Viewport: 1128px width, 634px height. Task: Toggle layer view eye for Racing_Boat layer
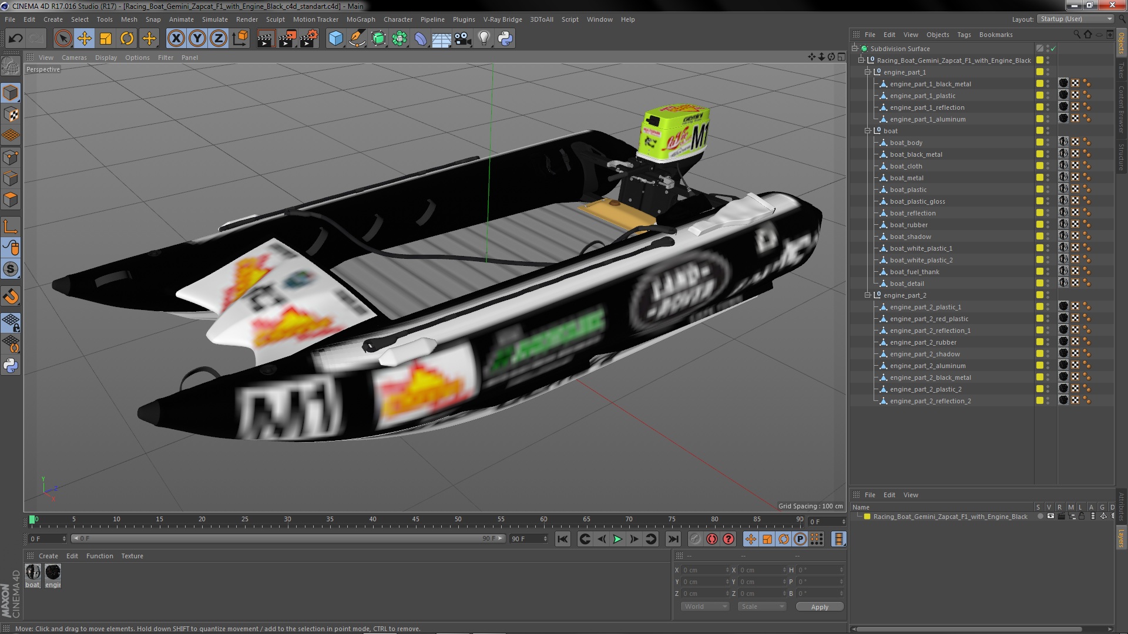(1050, 517)
